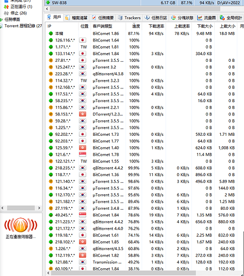This screenshot has height=276, width=244.
Task: Click the 5.89 MB upload size cell
Action: (227, 182)
